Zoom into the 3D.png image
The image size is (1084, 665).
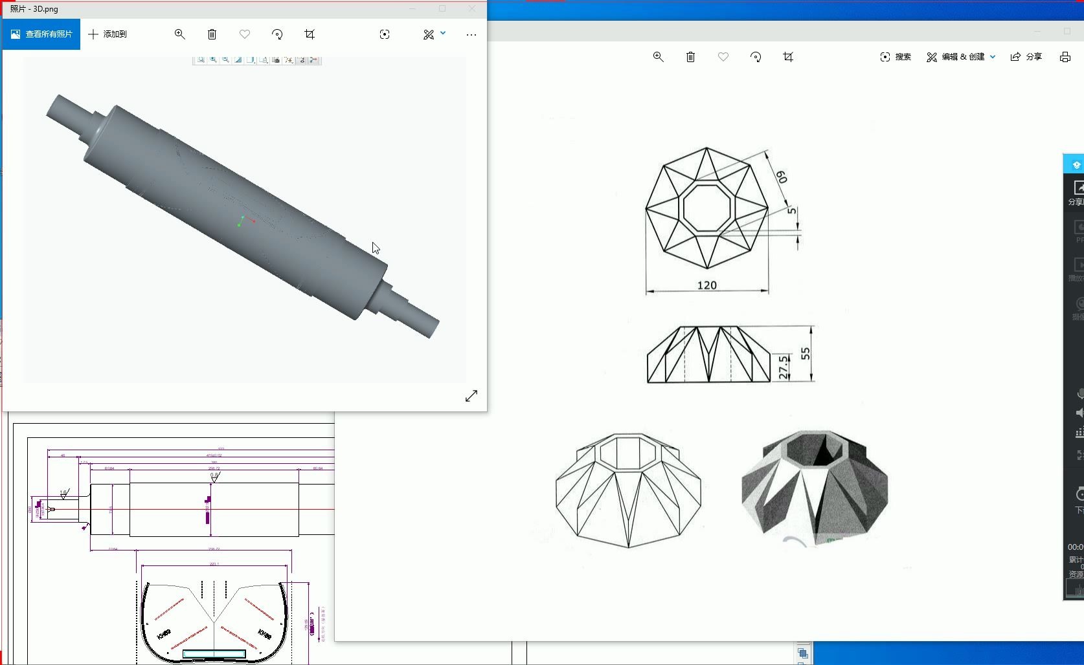[180, 34]
